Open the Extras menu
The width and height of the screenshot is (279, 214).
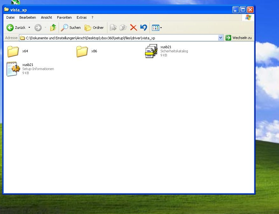(81, 17)
